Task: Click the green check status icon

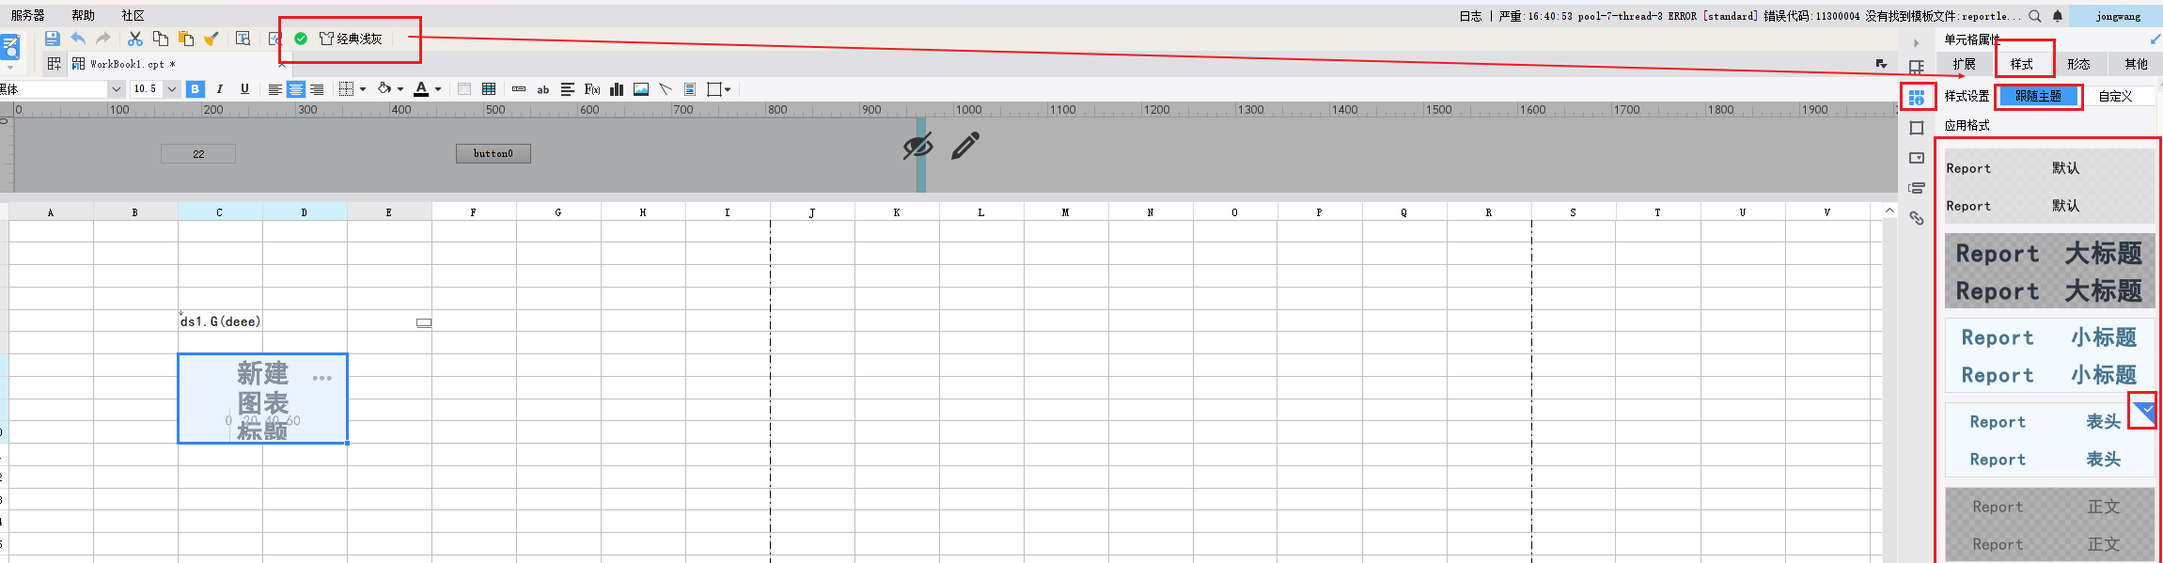Action: [x=301, y=39]
